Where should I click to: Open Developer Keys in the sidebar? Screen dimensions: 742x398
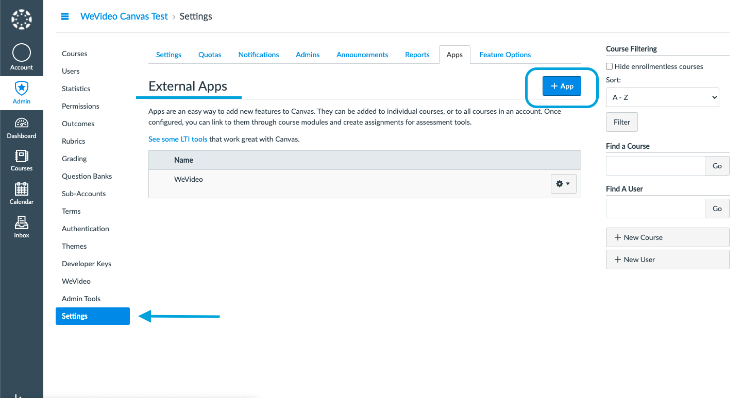[87, 264]
